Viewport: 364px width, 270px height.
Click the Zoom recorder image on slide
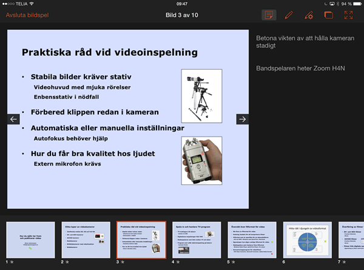(202, 160)
